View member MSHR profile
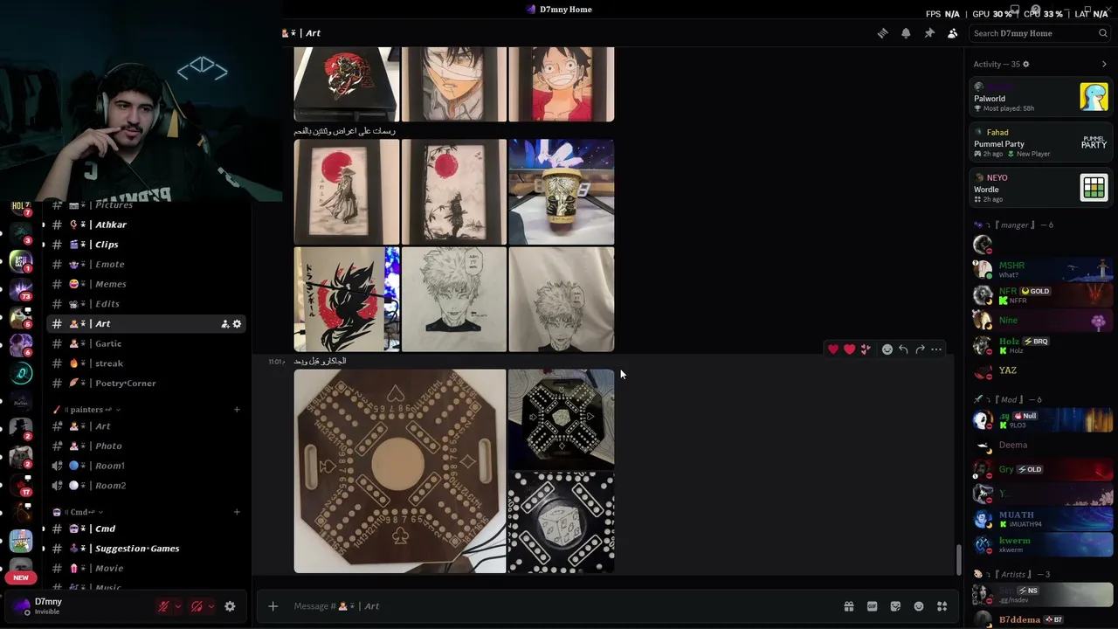The image size is (1118, 629). click(x=1041, y=269)
